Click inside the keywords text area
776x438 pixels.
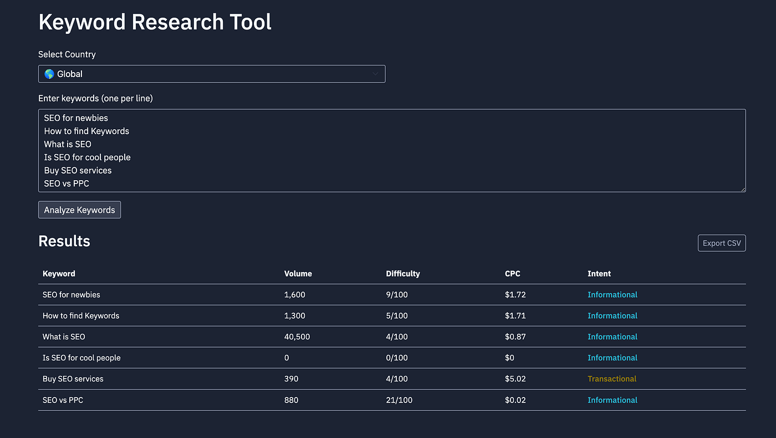(x=391, y=150)
